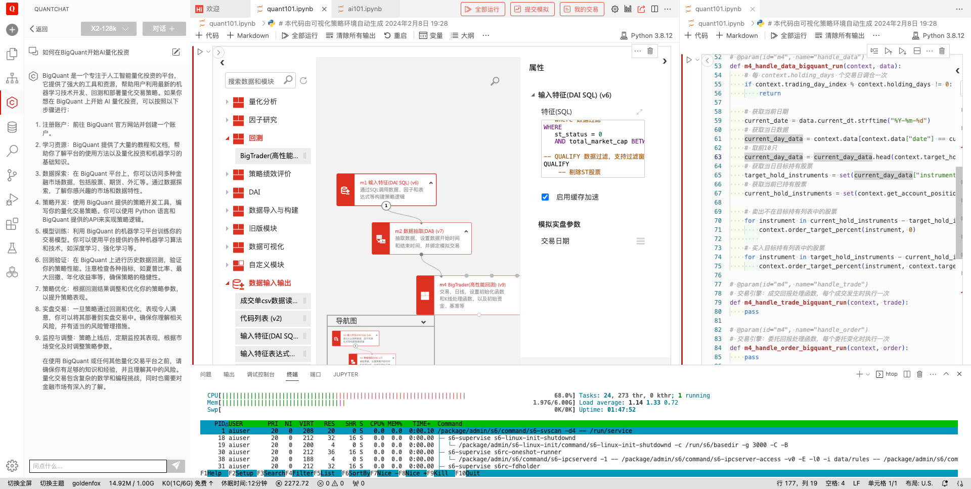Switch to the ai101.ipynb tab
The width and height of the screenshot is (971, 489).
[365, 9]
